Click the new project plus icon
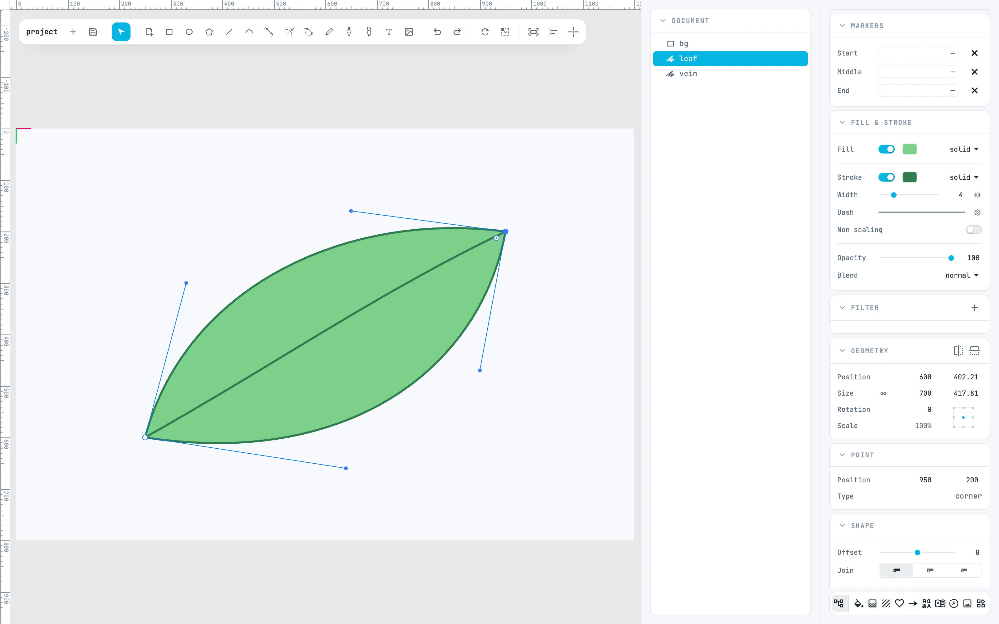 (73, 32)
